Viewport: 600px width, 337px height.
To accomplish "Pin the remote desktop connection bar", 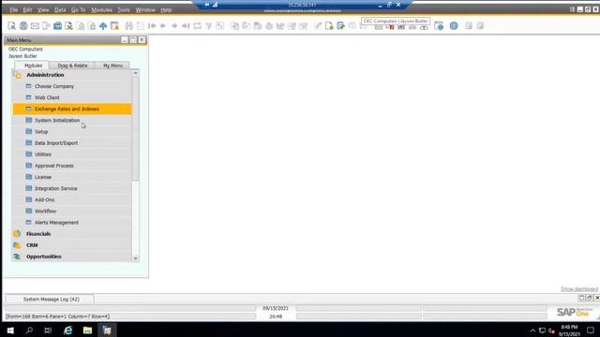I will pos(207,5).
